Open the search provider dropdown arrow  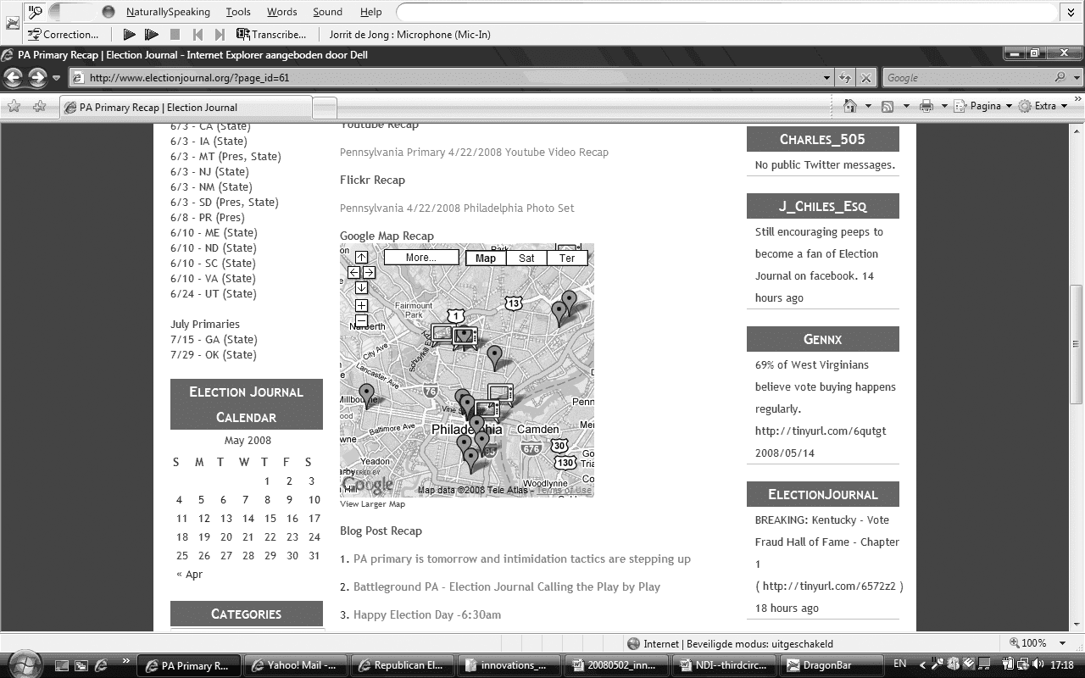pyautogui.click(x=1077, y=77)
